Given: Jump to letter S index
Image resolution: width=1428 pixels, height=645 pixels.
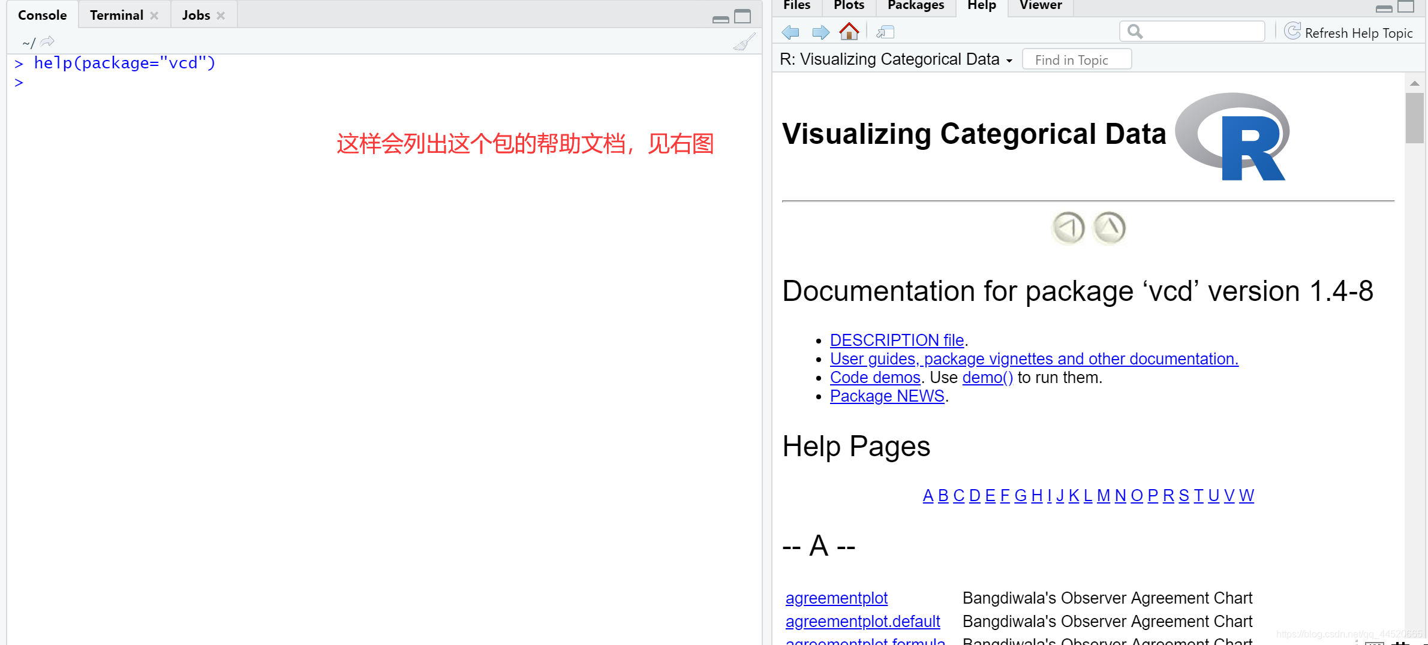Looking at the screenshot, I should (1184, 496).
